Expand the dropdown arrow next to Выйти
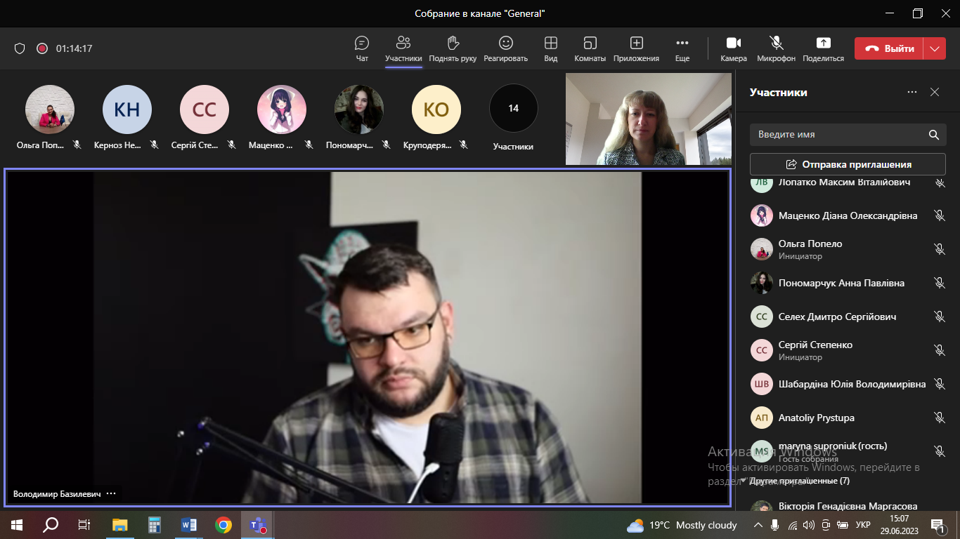The height and width of the screenshot is (539, 960). pos(934,48)
